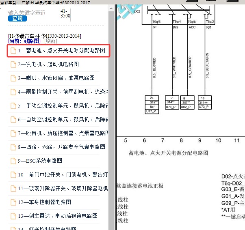Click document icon beside 前门中控开关 item 10
Viewport: 245px width, 230px height.
13,174
